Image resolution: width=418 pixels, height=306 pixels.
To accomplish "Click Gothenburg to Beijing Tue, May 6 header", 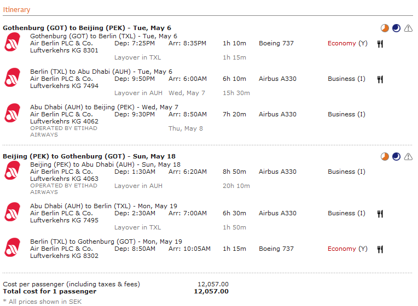I will (x=87, y=28).
